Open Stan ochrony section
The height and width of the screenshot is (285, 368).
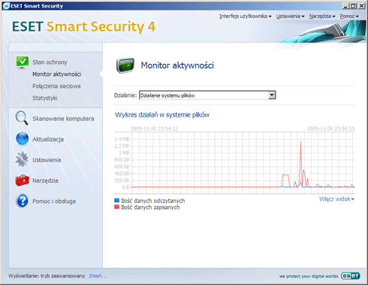point(50,62)
